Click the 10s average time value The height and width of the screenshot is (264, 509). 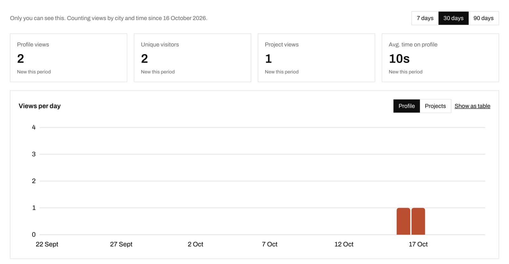(x=399, y=59)
